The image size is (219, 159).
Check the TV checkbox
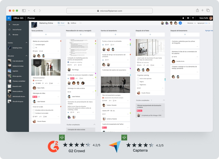click(34, 48)
